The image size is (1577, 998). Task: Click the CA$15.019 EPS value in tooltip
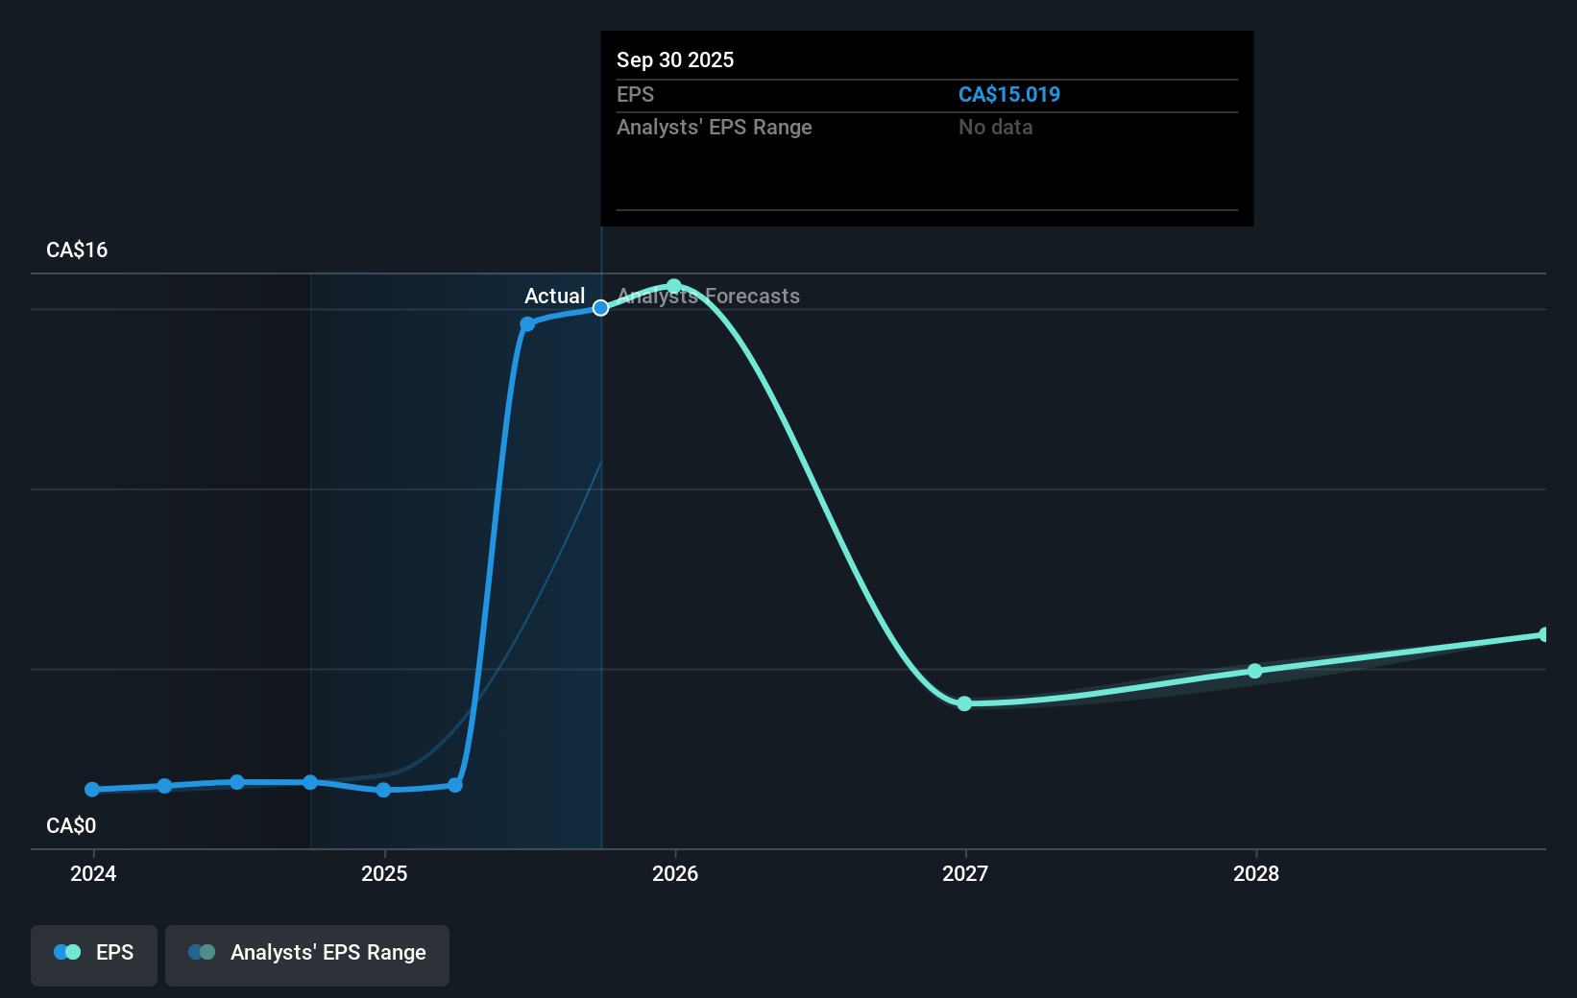[x=1009, y=94]
